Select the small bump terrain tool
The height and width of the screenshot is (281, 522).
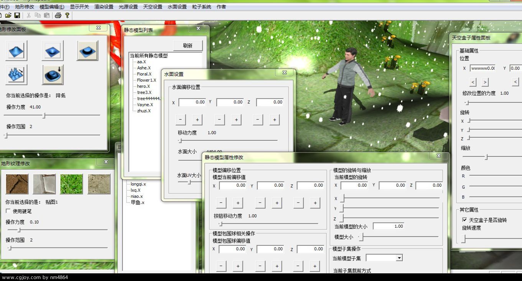[x=52, y=51]
